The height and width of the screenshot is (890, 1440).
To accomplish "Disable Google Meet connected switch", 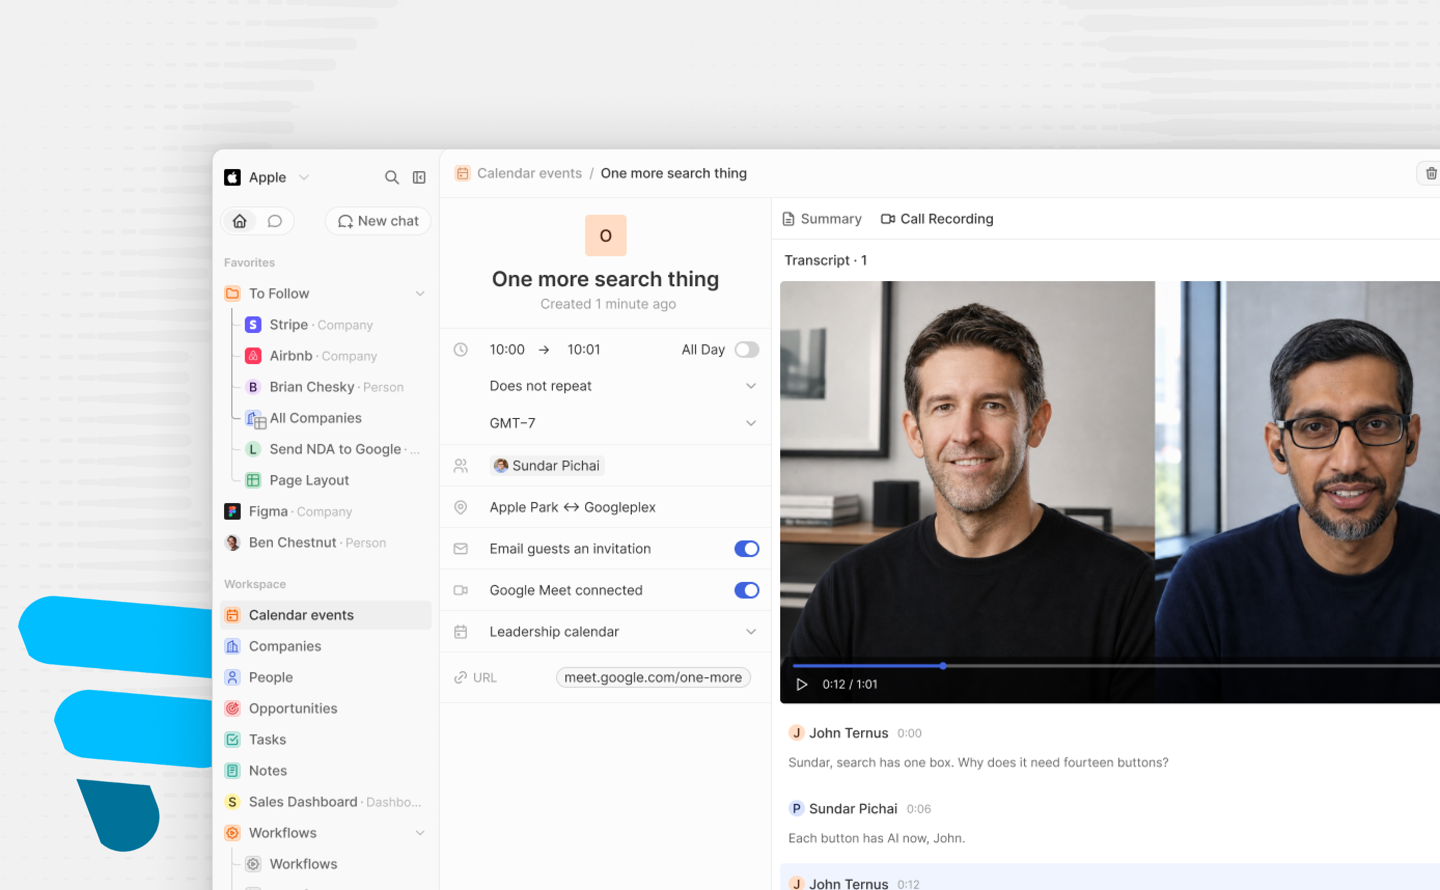I will 746,590.
